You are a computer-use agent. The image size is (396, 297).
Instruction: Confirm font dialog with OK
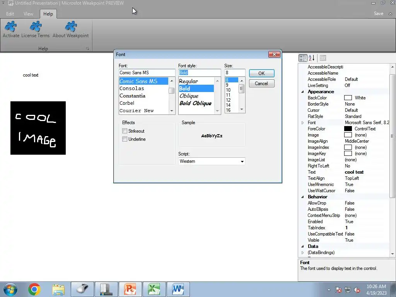[x=262, y=73]
